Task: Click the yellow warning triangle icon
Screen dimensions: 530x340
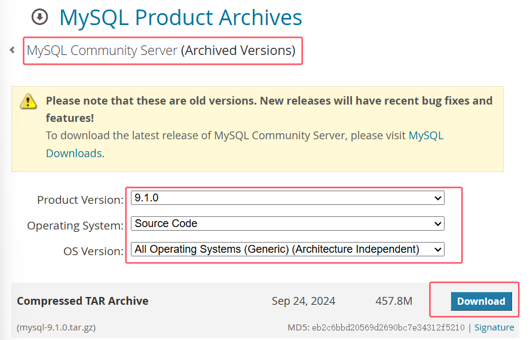Action: (x=29, y=102)
